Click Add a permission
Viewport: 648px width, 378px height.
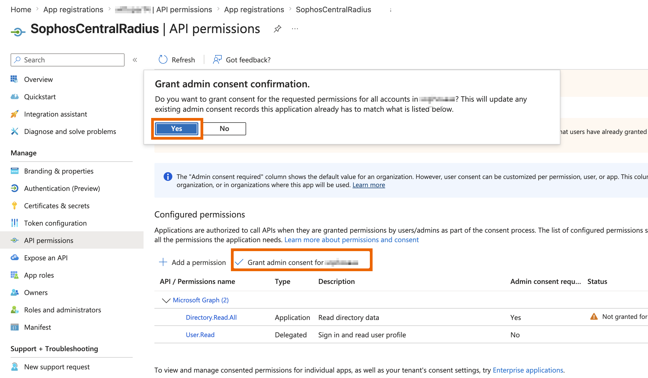[x=192, y=262]
